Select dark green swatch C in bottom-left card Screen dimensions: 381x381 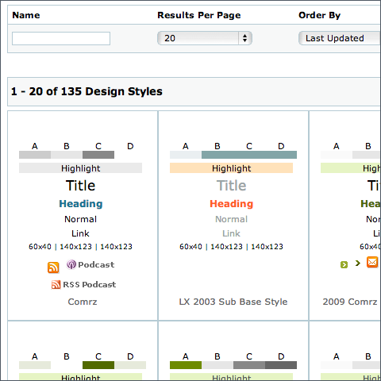click(x=98, y=365)
